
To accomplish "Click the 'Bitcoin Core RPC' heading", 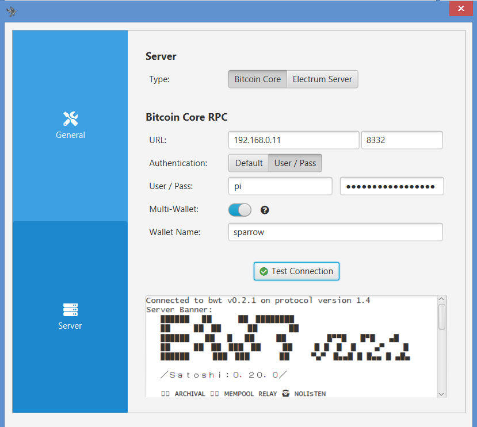I will [x=186, y=117].
